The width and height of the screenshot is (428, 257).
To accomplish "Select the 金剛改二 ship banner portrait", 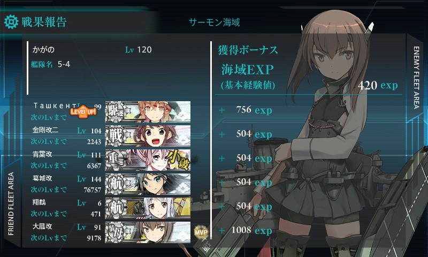I will tap(148, 136).
